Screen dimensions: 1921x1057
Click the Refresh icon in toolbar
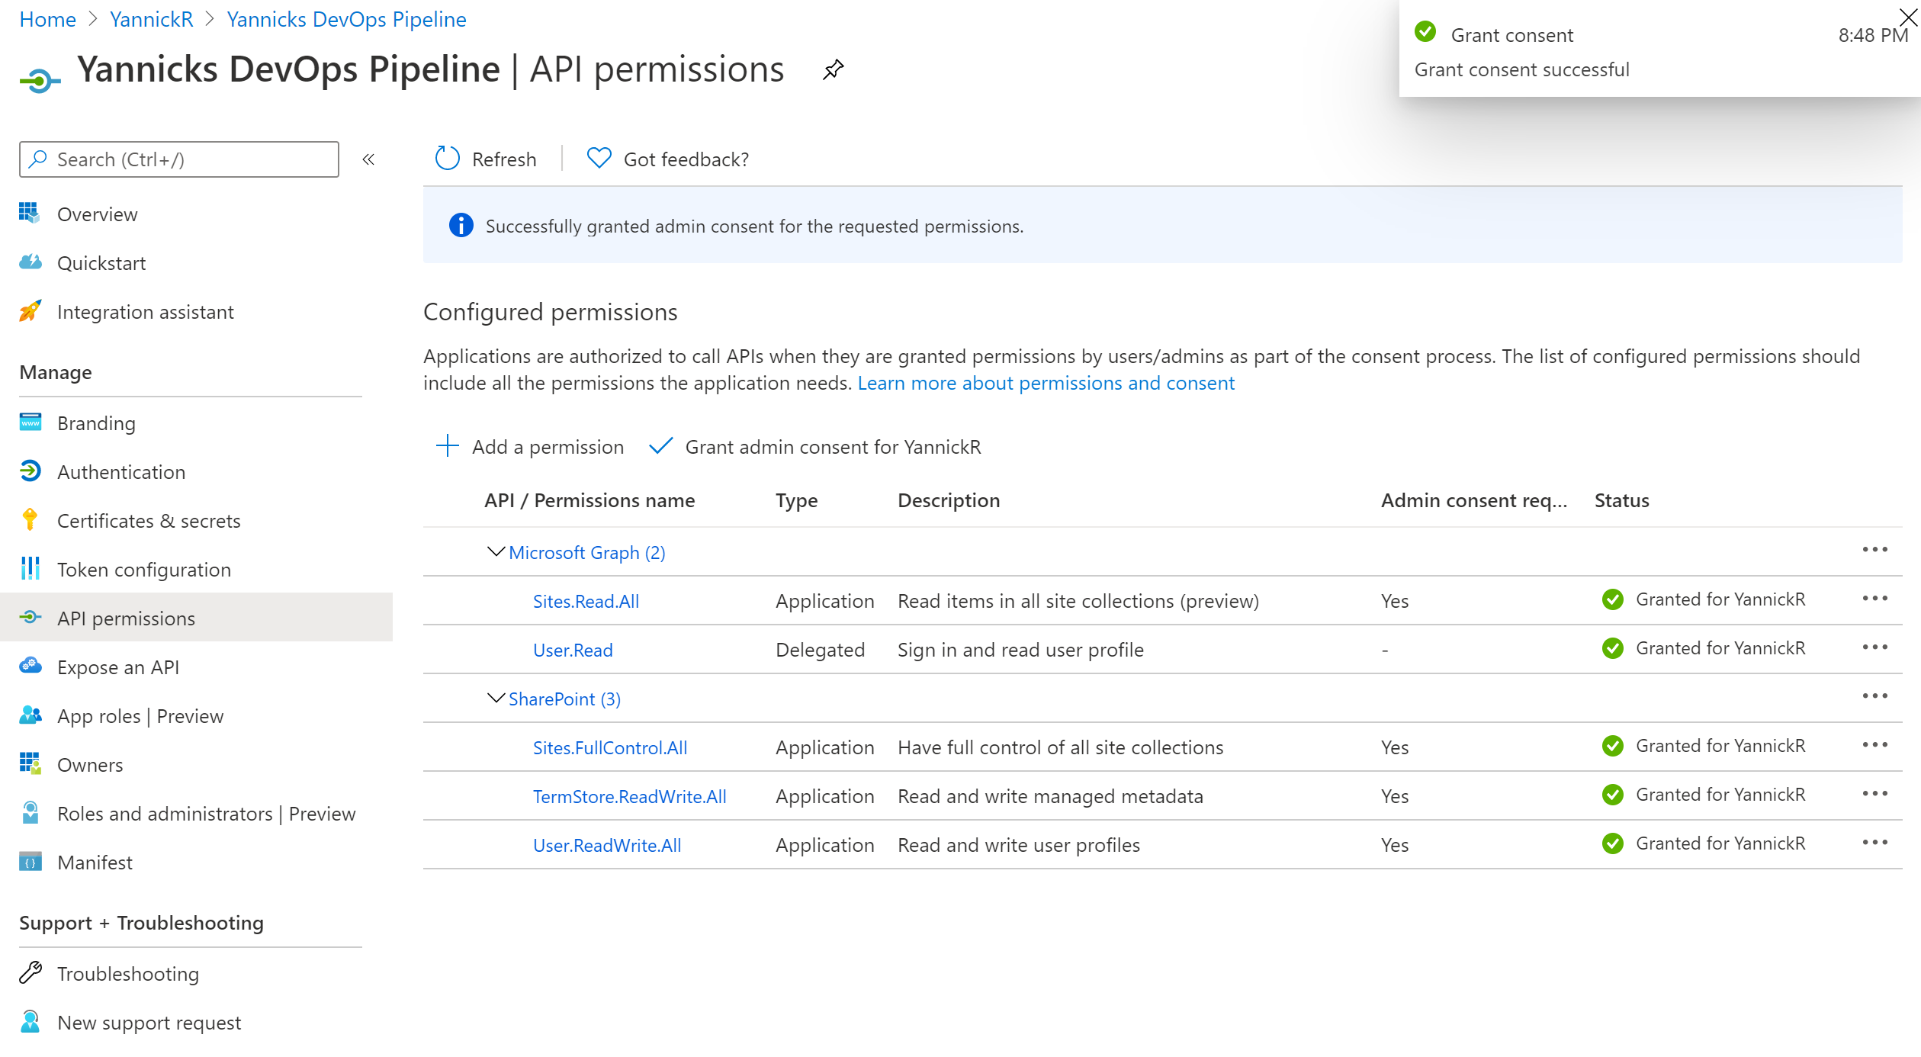click(448, 159)
